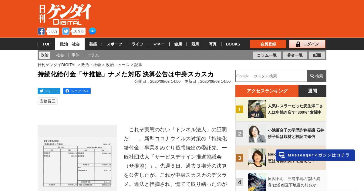Select the コラム sub-tab

coord(93,55)
